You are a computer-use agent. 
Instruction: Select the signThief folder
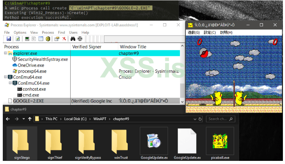tap(55, 144)
